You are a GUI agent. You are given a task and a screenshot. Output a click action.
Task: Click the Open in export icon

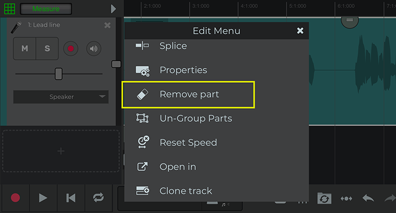point(142,167)
